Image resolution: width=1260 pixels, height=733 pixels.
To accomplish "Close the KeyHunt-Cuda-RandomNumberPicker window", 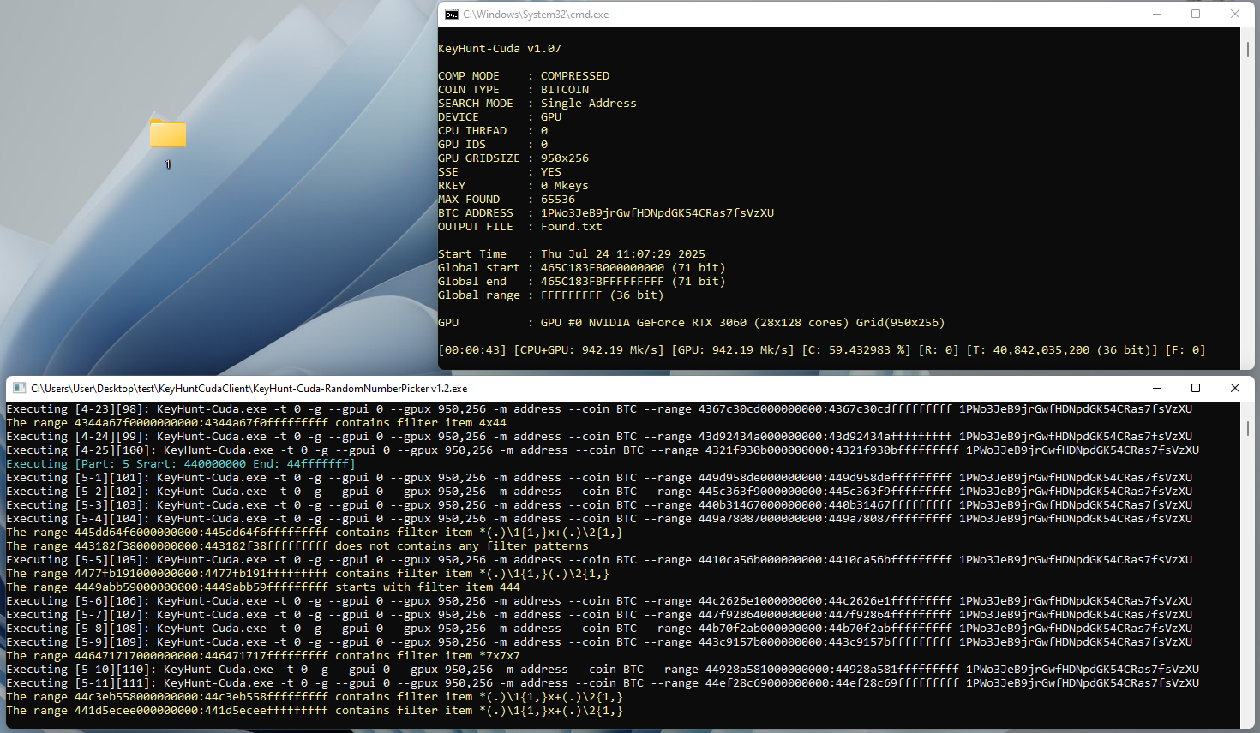I will (x=1235, y=389).
